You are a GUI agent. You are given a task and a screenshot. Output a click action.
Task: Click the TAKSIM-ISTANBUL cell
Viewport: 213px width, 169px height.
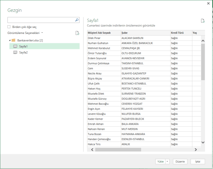click(x=146, y=63)
